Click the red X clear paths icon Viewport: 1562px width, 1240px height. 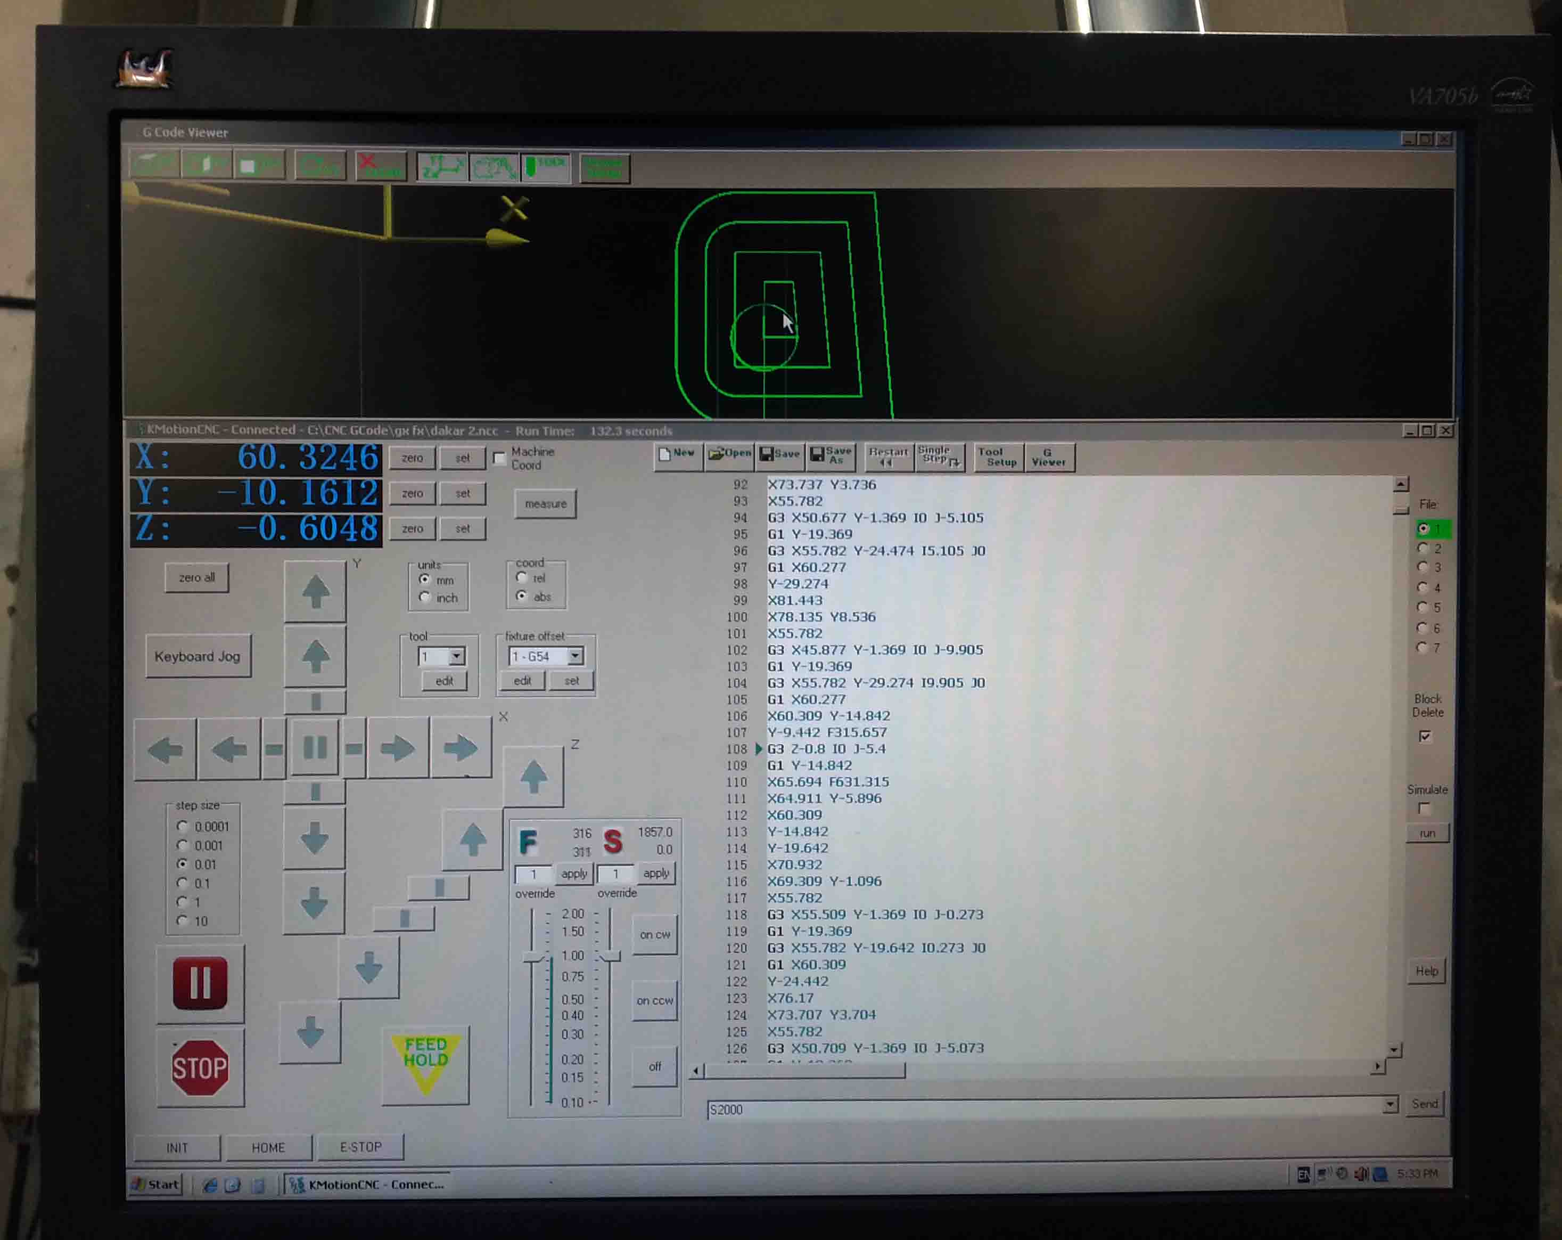point(380,167)
